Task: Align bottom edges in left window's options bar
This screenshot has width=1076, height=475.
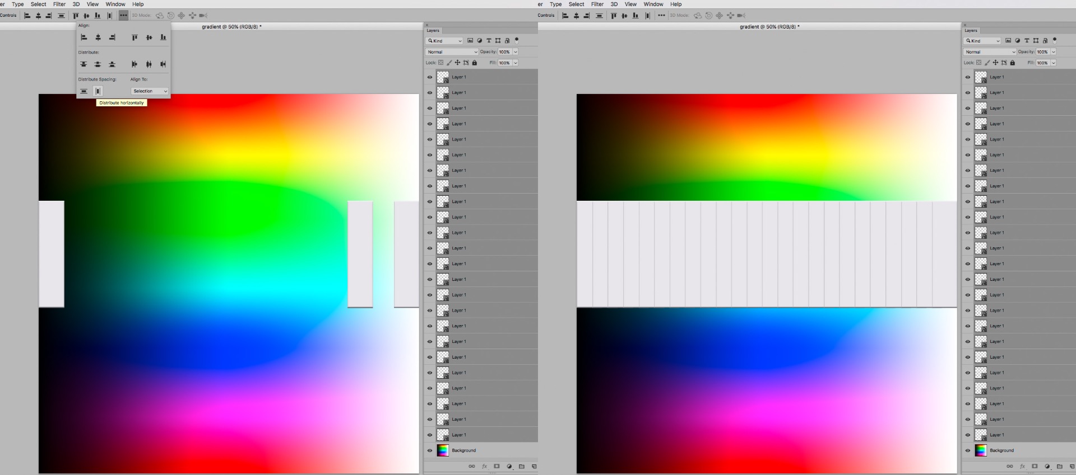Action: click(98, 16)
